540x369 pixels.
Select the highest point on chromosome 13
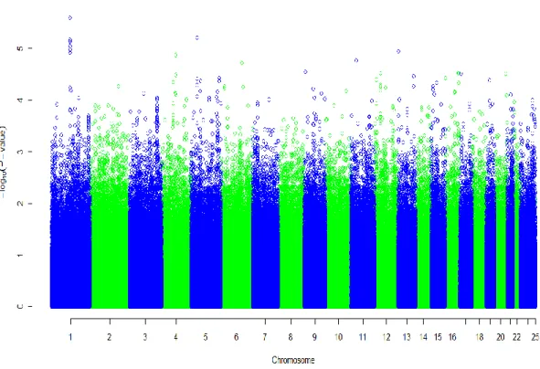click(398, 51)
